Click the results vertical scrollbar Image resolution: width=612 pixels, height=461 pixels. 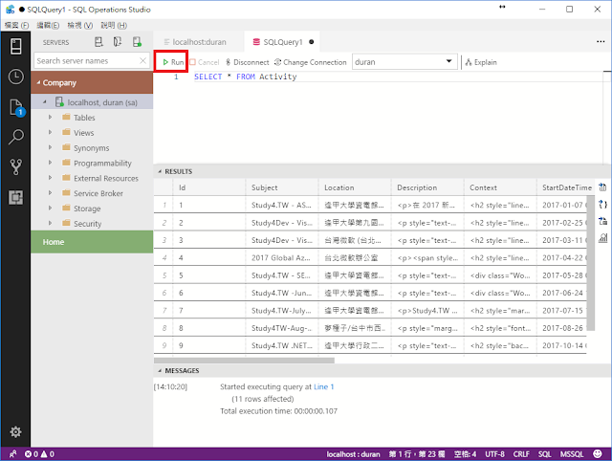tap(591, 263)
